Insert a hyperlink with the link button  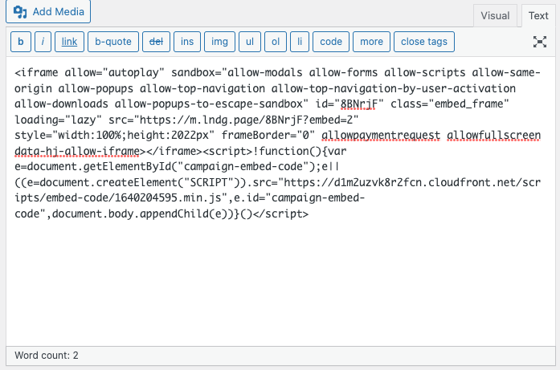coord(69,42)
